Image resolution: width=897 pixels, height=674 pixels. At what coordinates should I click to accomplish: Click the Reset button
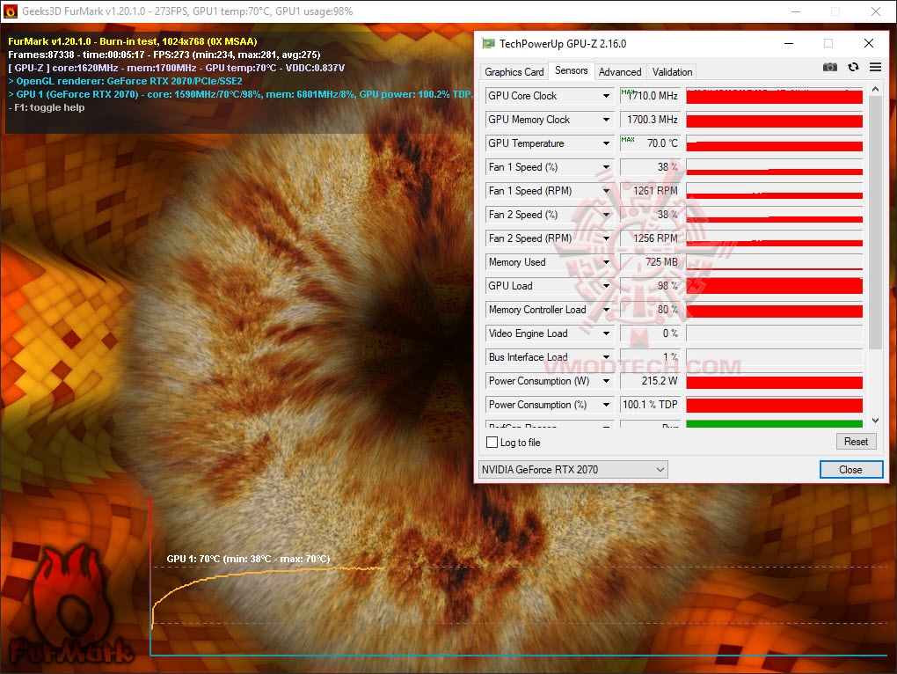point(856,442)
